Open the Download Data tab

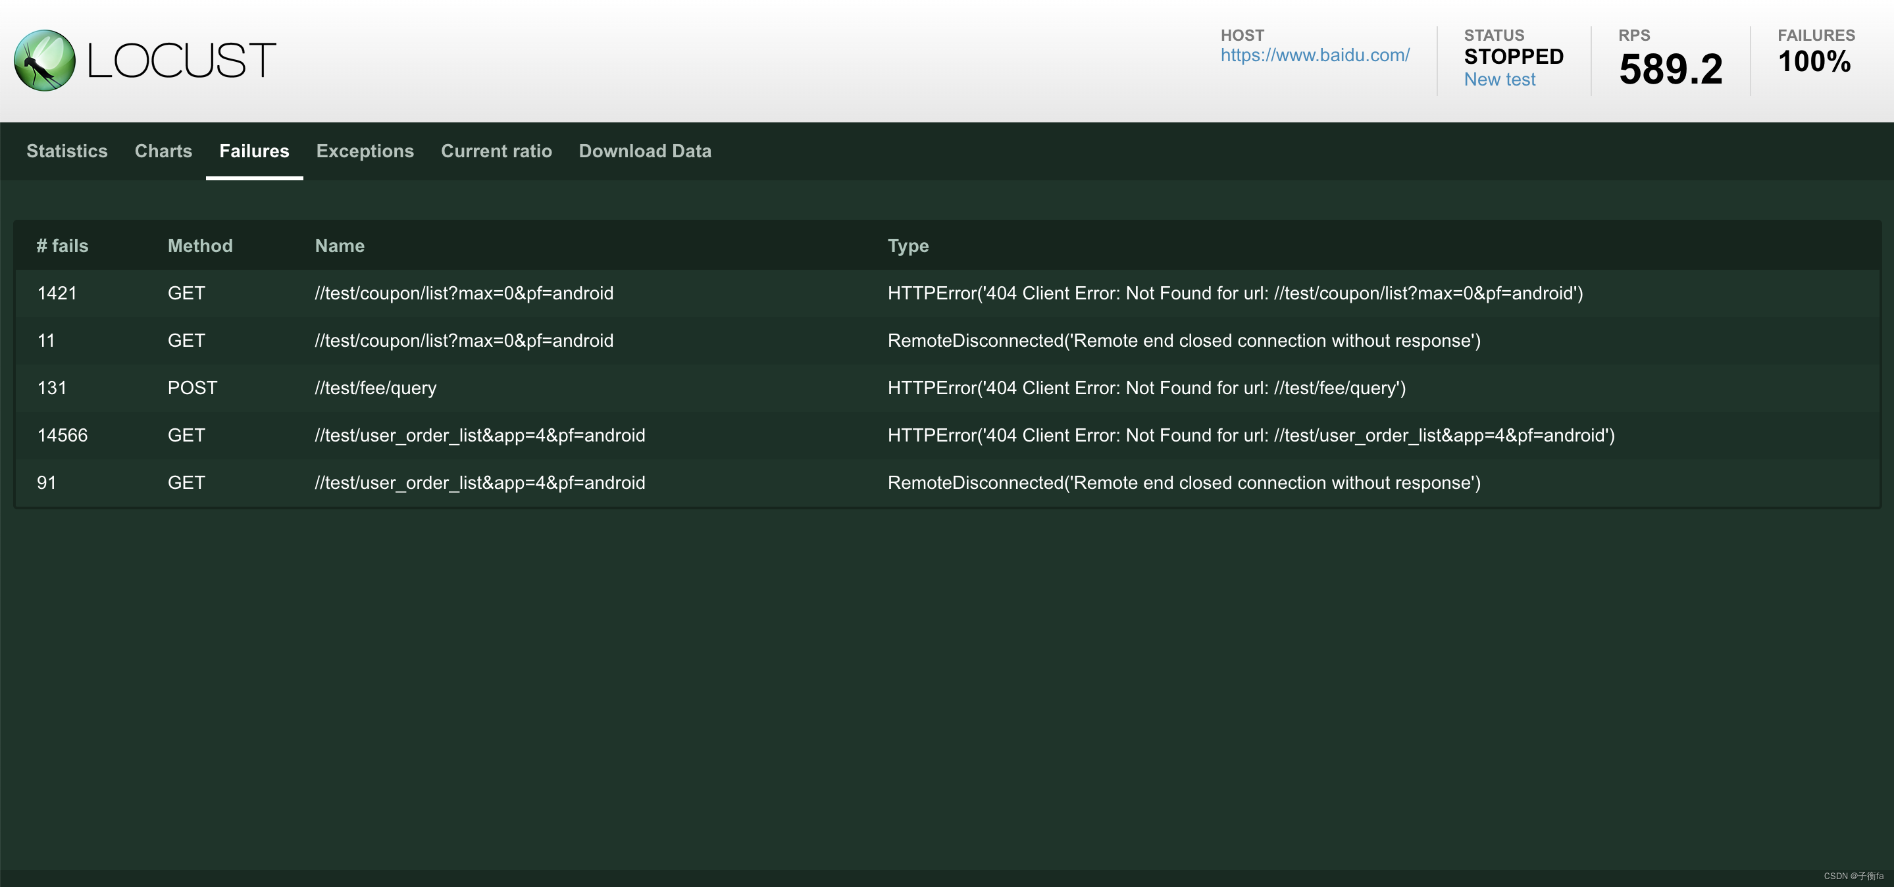[x=645, y=151]
